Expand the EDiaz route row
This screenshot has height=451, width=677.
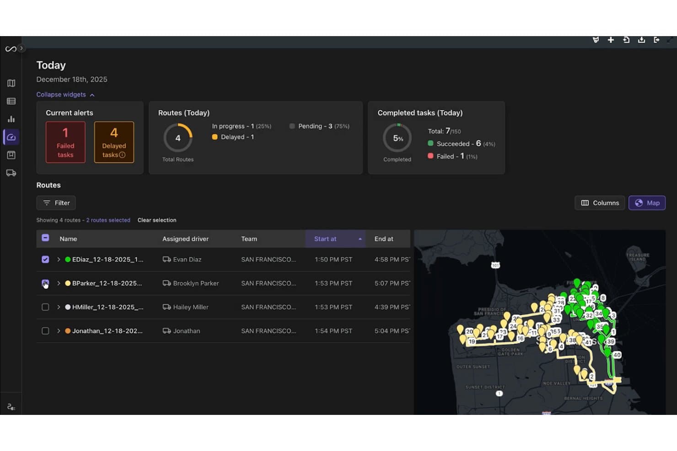click(59, 260)
